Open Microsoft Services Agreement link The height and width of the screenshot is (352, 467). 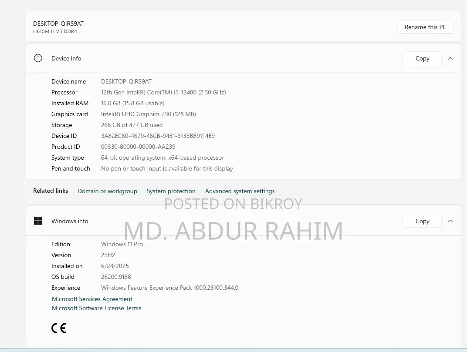tap(92, 299)
